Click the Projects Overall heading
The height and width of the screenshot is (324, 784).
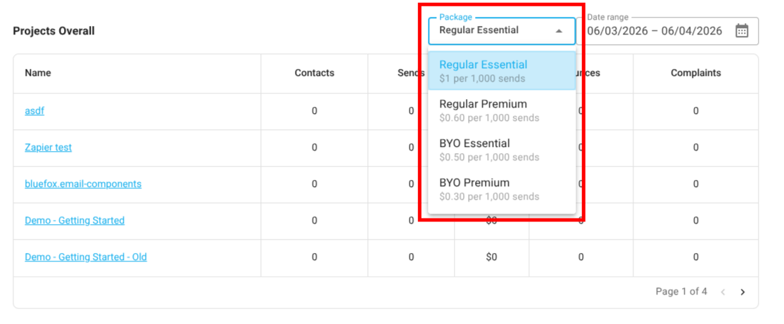pos(53,31)
